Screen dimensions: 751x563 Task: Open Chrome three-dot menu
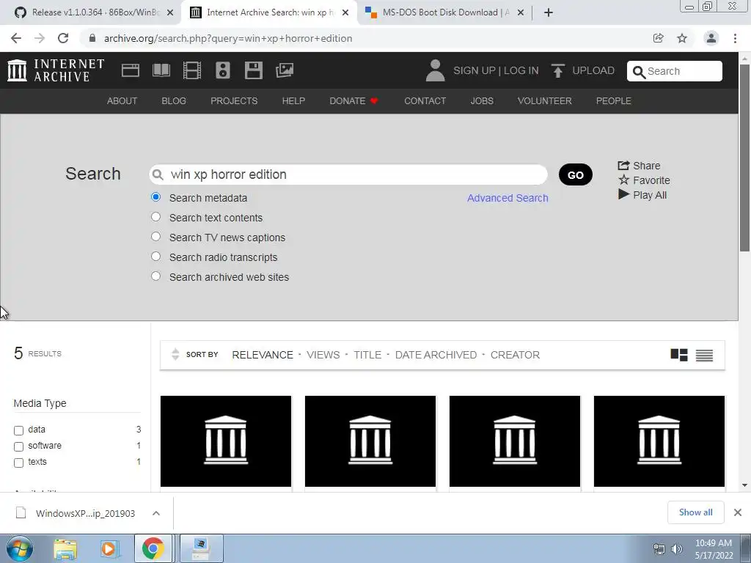(735, 38)
